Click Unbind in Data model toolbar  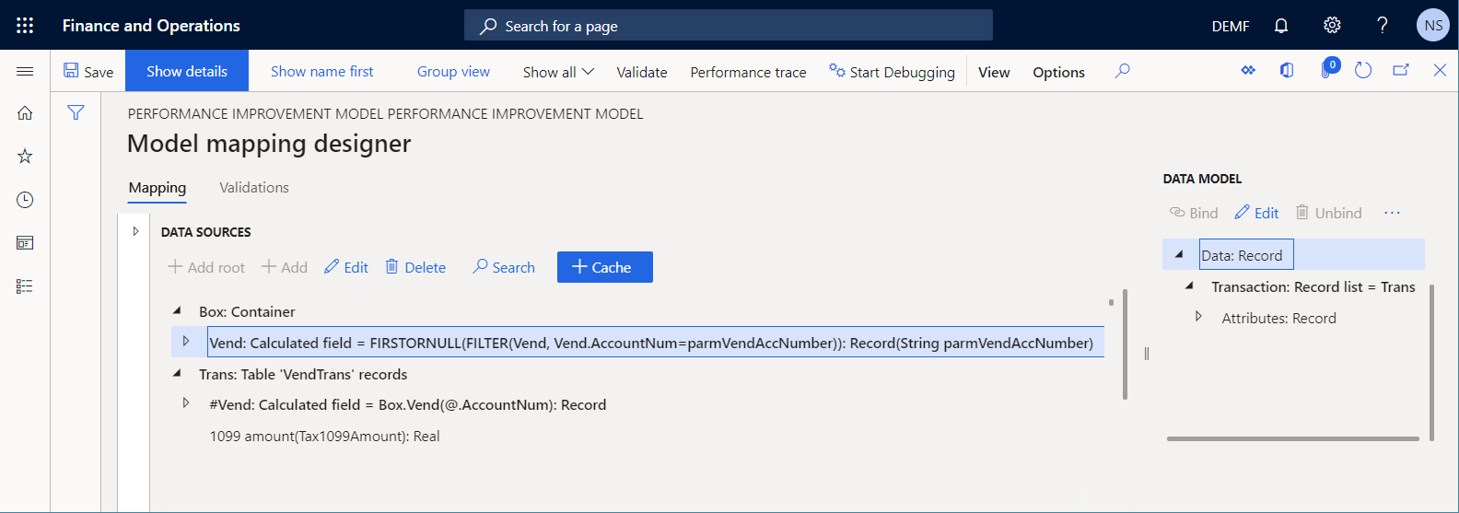click(x=1329, y=213)
